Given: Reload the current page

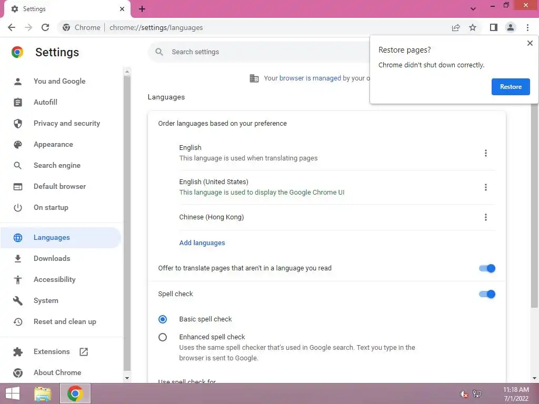Looking at the screenshot, I should [45, 27].
